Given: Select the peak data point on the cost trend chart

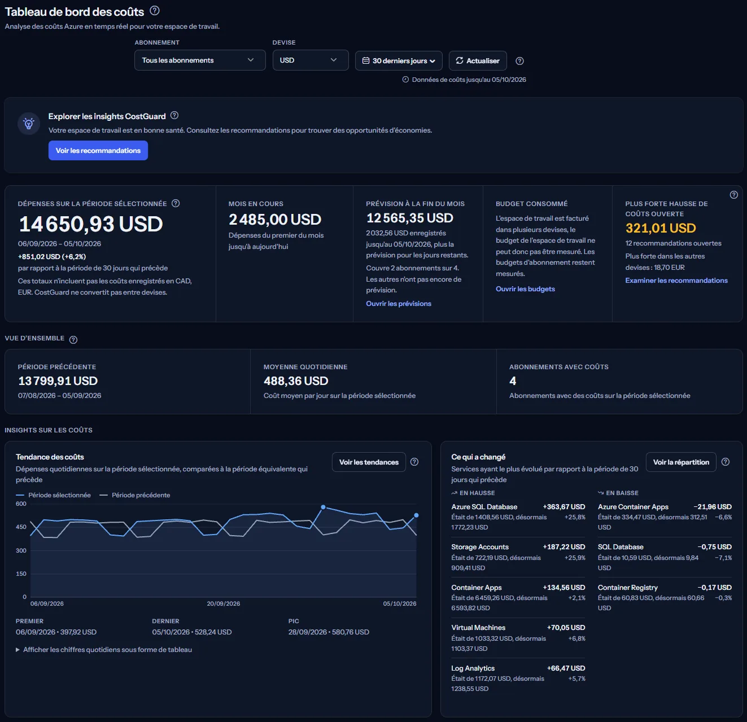Looking at the screenshot, I should pos(323,507).
